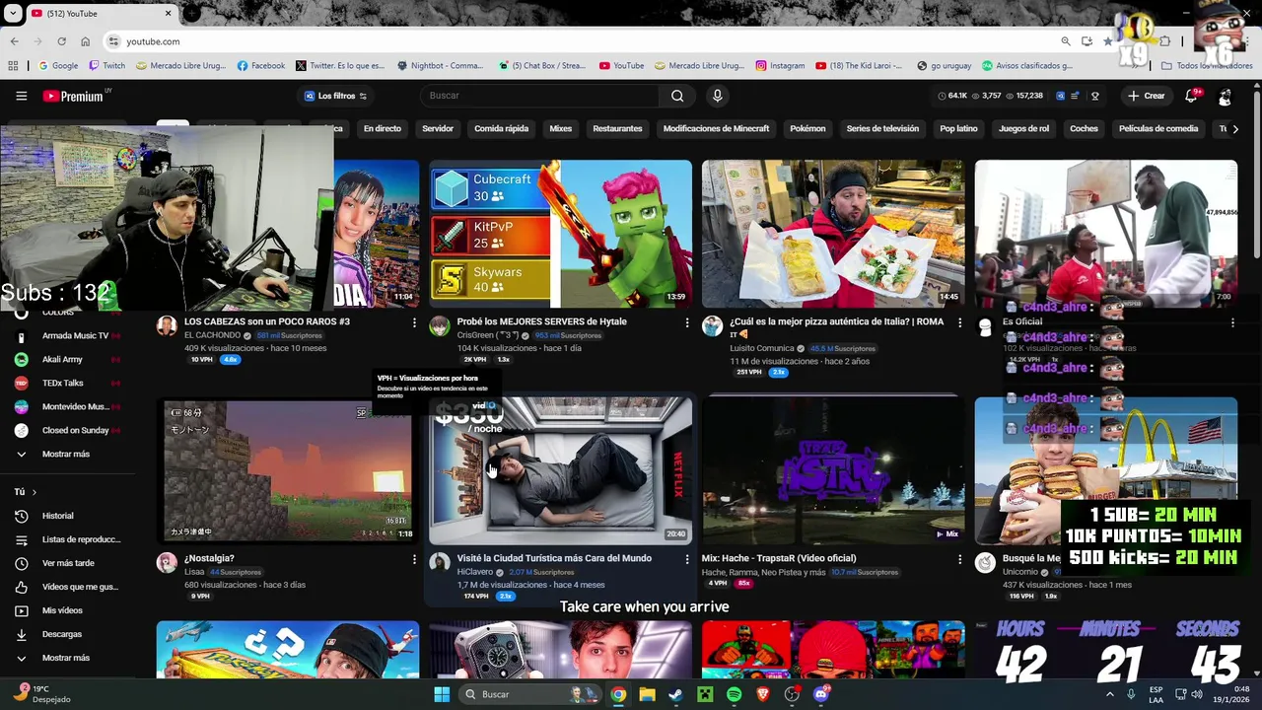Open video options for LOS CABEZAS video
The width and height of the screenshot is (1262, 710).
414,322
